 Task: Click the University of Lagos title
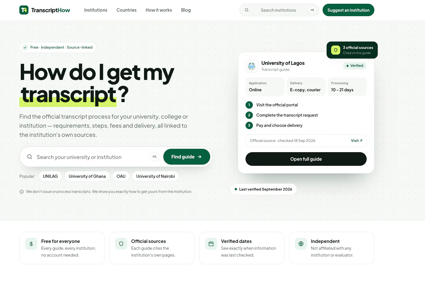tap(283, 63)
